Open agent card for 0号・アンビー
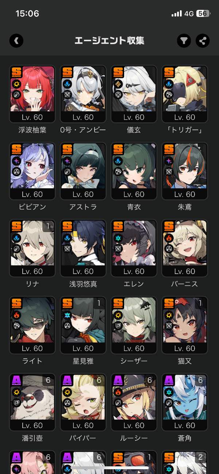The image size is (219, 474). point(83,94)
